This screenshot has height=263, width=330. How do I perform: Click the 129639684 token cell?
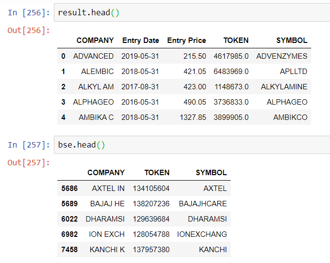(151, 219)
